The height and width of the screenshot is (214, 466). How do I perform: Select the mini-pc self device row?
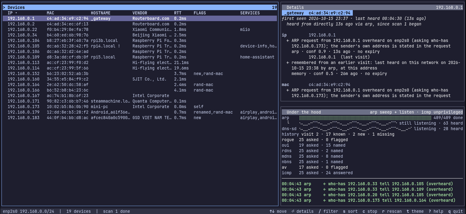point(140,107)
